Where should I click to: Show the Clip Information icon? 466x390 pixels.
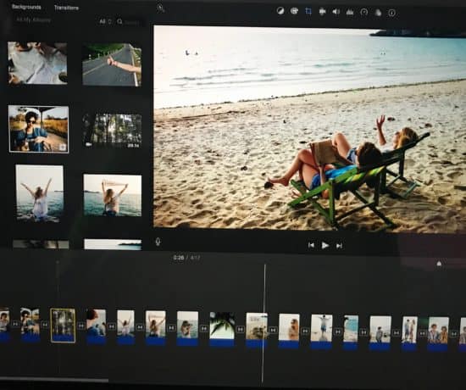(x=392, y=13)
